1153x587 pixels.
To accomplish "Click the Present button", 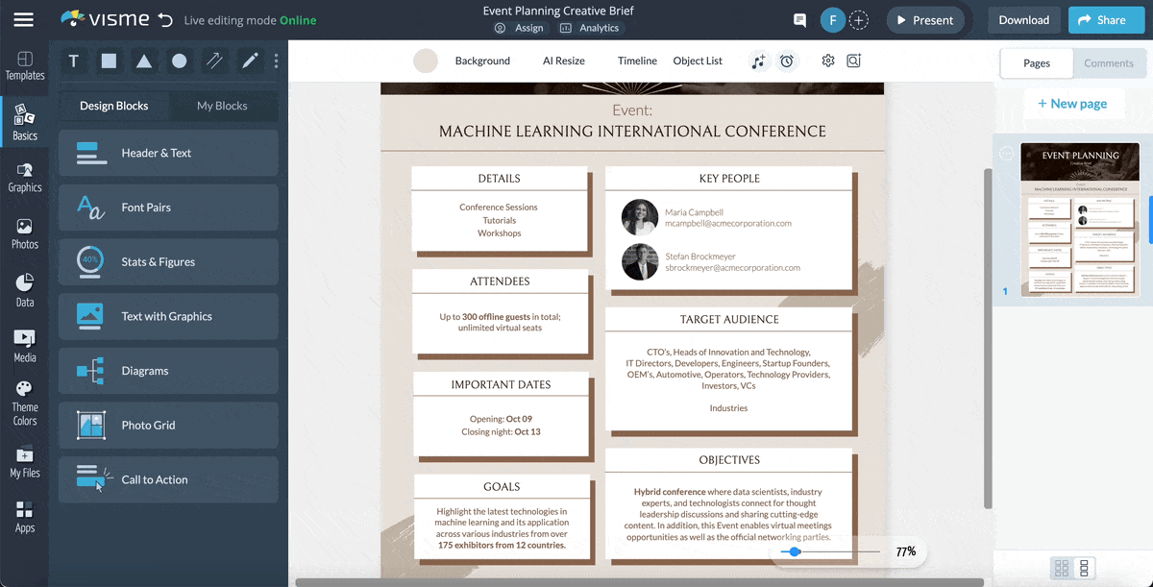I will click(925, 19).
